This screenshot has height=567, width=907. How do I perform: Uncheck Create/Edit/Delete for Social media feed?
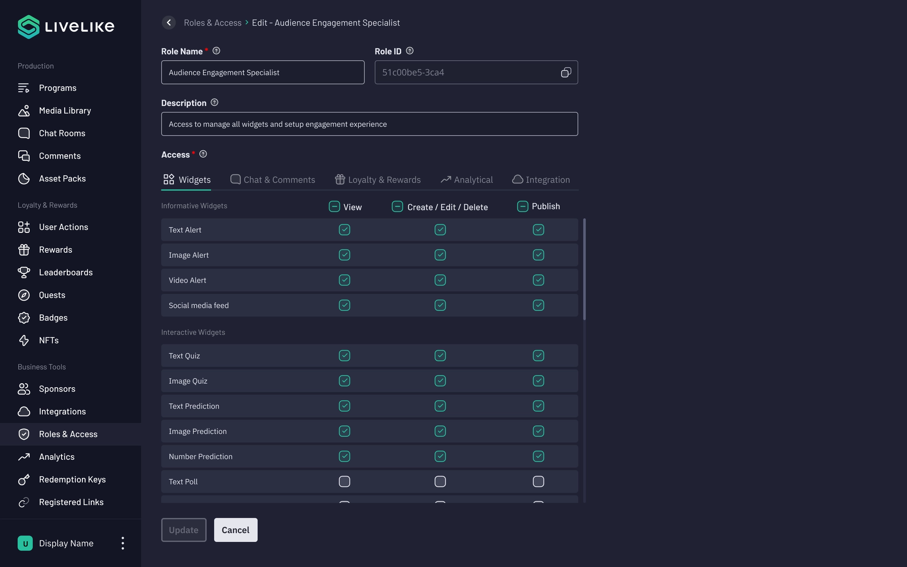pos(440,305)
